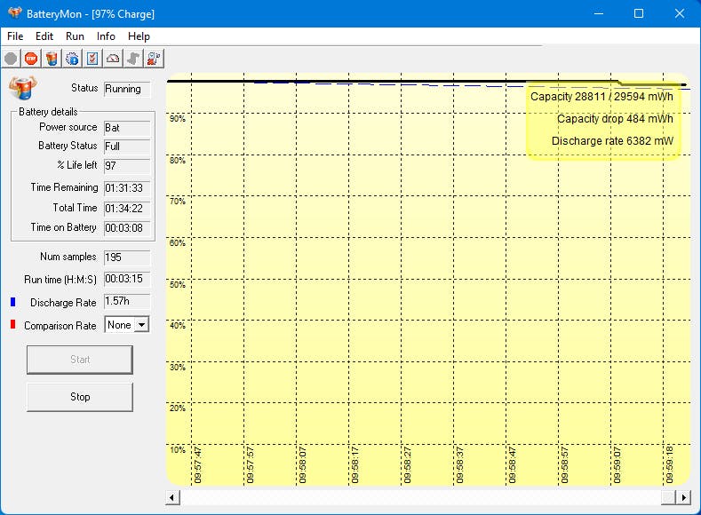Open the Edit menu

(44, 36)
